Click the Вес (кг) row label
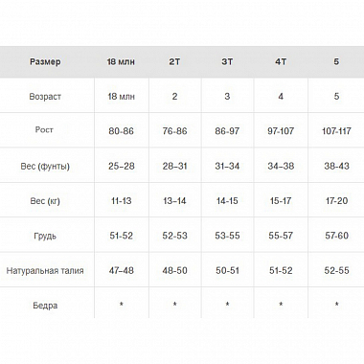Viewport: 364px width, 364px height. point(45,201)
